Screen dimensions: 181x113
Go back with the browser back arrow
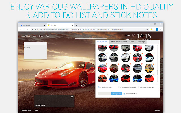[21, 29]
